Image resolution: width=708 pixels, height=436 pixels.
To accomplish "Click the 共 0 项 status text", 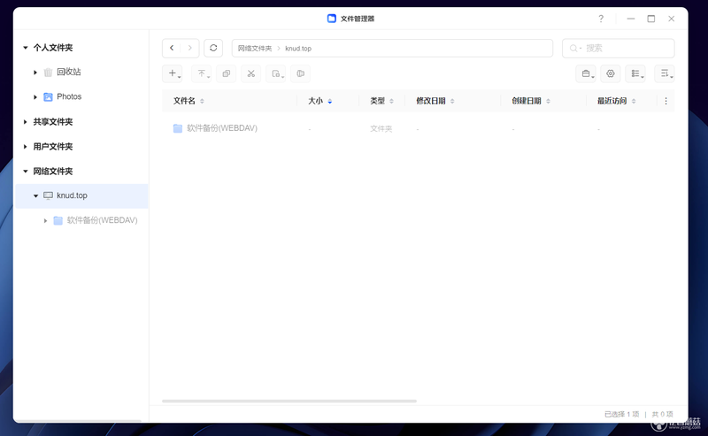I will (662, 414).
